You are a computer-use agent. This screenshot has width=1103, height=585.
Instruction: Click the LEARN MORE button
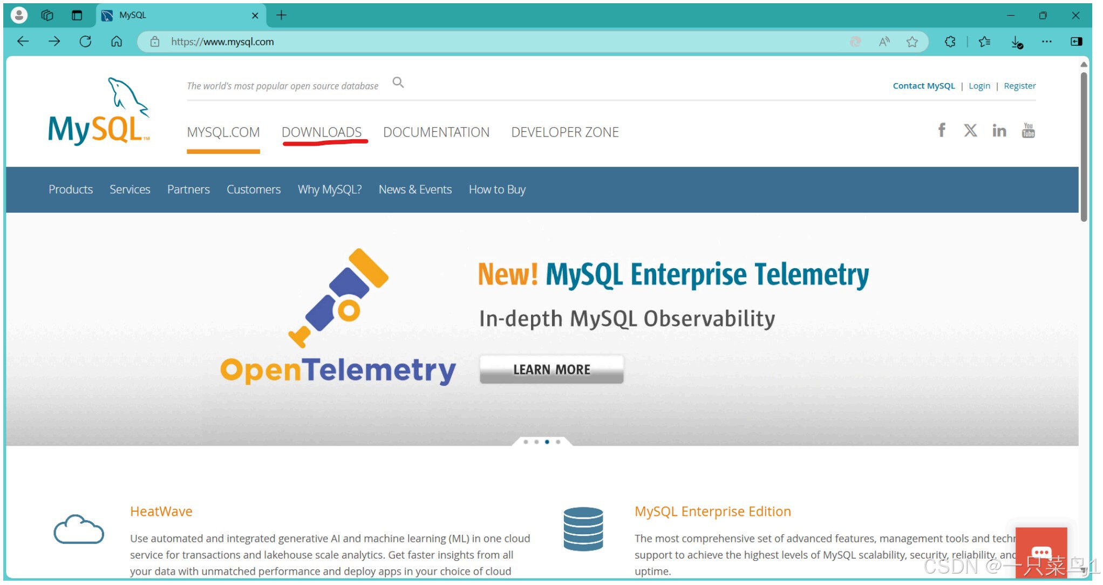pyautogui.click(x=551, y=369)
